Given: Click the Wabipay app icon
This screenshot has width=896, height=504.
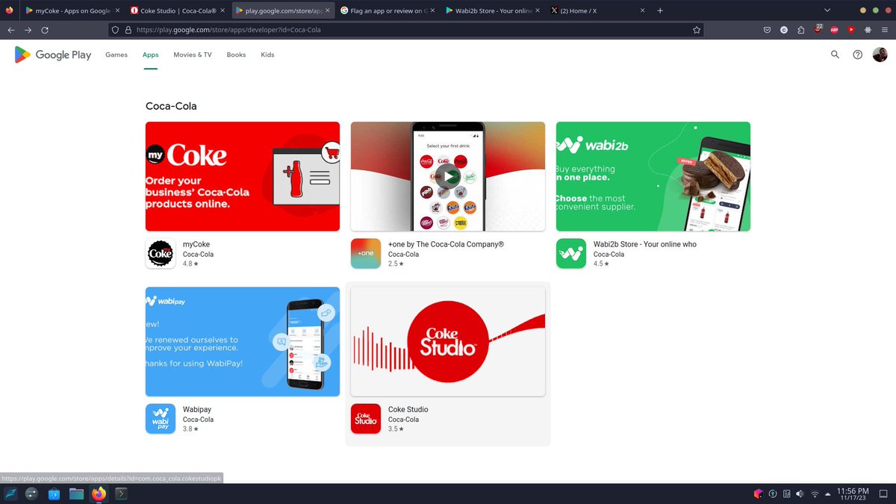Looking at the screenshot, I should (x=161, y=419).
